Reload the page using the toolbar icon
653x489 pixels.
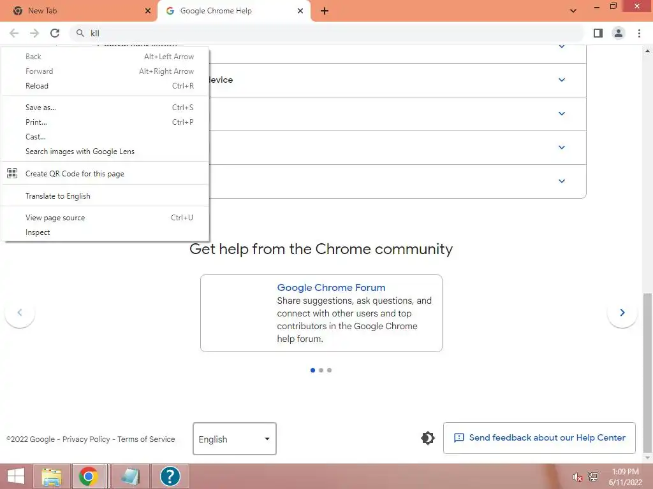pyautogui.click(x=55, y=33)
